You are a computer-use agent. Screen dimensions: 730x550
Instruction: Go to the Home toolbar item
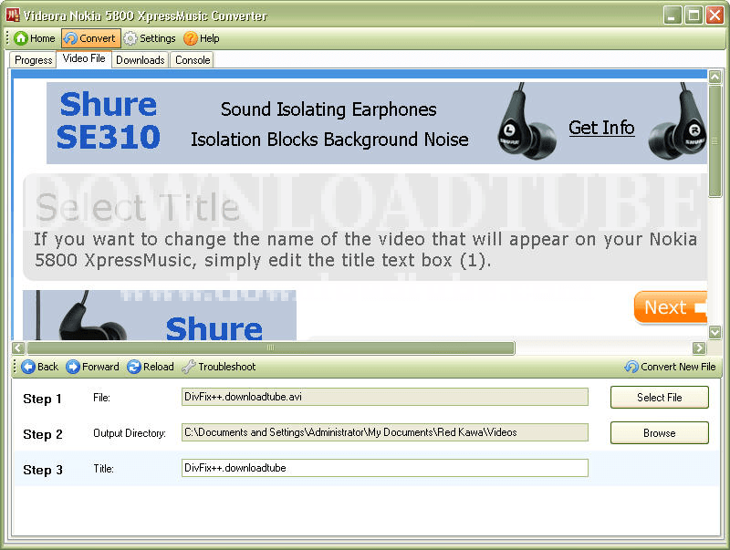click(35, 38)
